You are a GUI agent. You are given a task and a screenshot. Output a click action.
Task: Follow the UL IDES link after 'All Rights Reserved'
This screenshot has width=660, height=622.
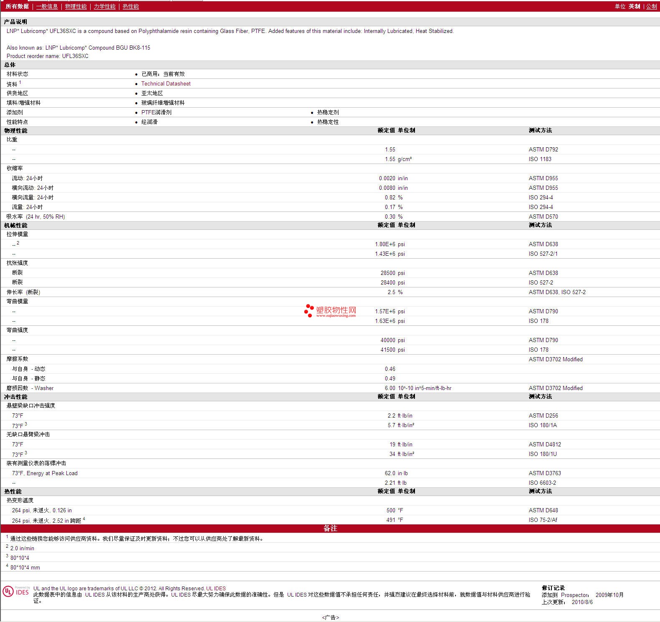click(x=216, y=589)
